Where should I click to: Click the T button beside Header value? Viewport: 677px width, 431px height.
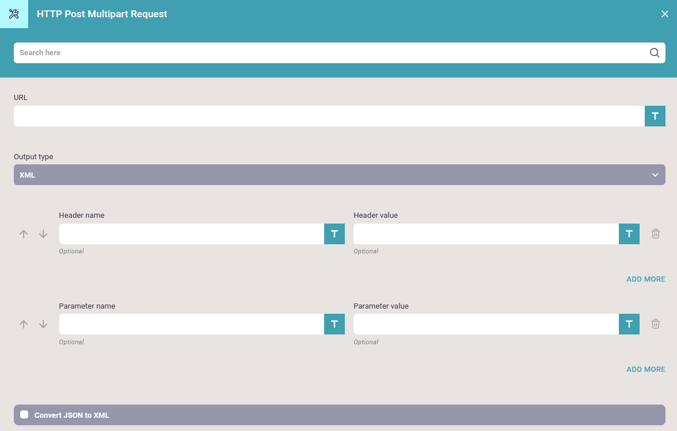(x=629, y=234)
